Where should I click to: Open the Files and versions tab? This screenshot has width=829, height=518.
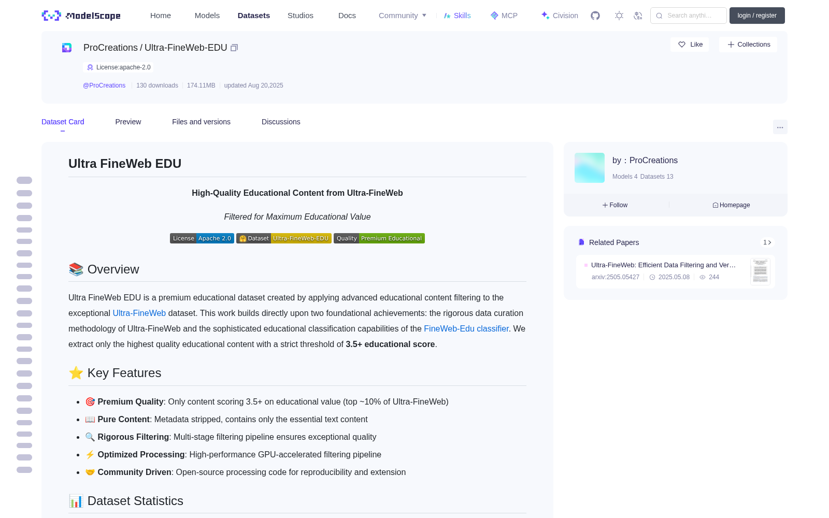coord(201,122)
